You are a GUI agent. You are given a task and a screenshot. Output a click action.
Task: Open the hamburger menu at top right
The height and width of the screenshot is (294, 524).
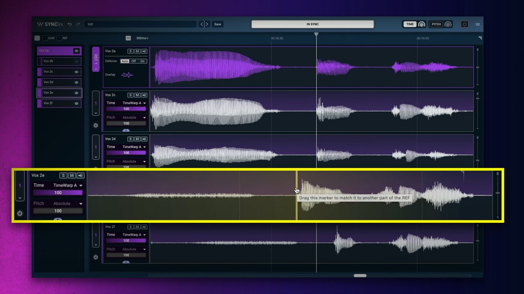478,24
